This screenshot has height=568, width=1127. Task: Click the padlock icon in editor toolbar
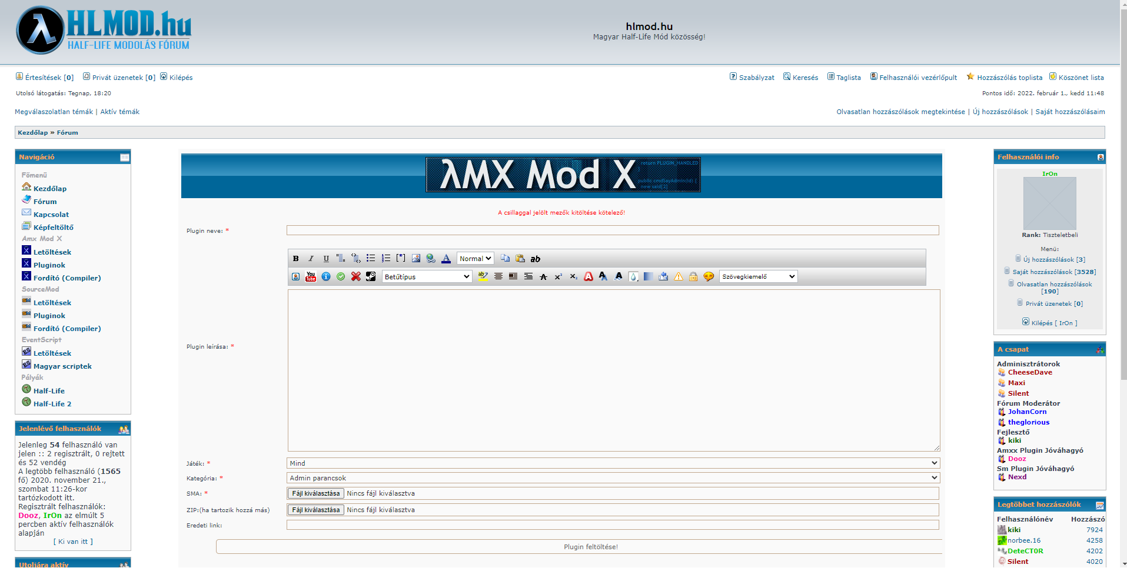(x=693, y=277)
